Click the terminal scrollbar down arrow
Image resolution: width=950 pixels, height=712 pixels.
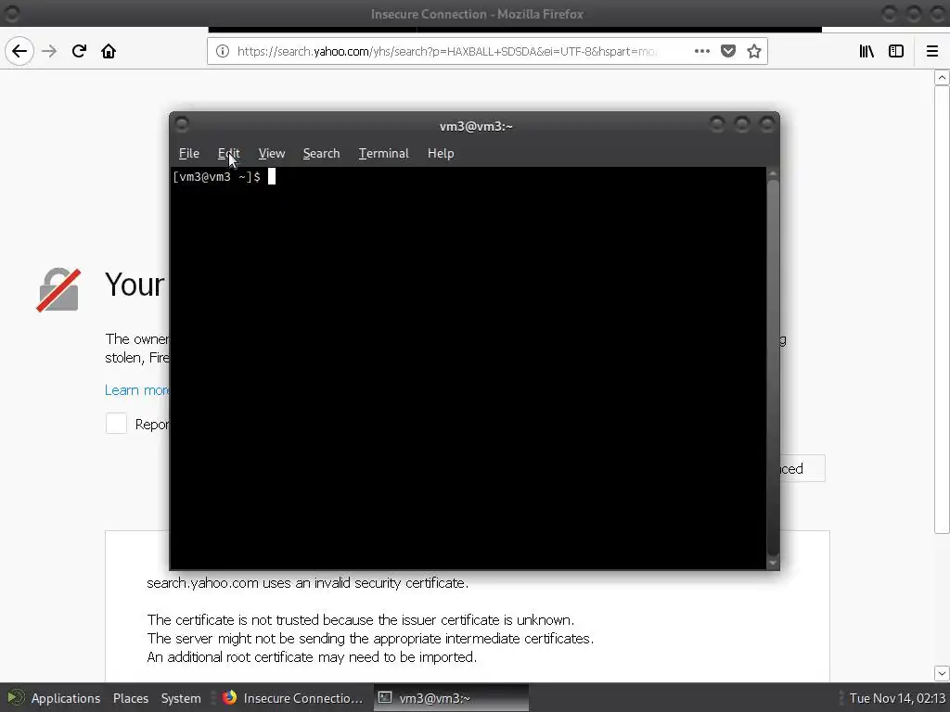coord(773,563)
